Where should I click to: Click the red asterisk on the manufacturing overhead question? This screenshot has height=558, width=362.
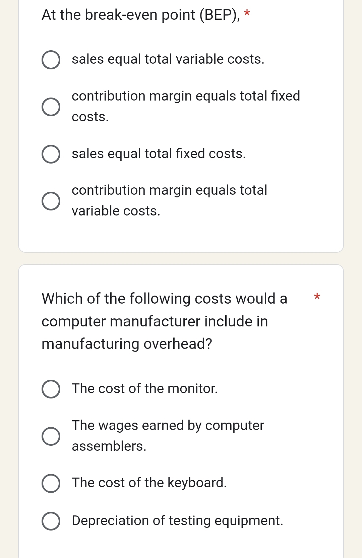tap(317, 297)
